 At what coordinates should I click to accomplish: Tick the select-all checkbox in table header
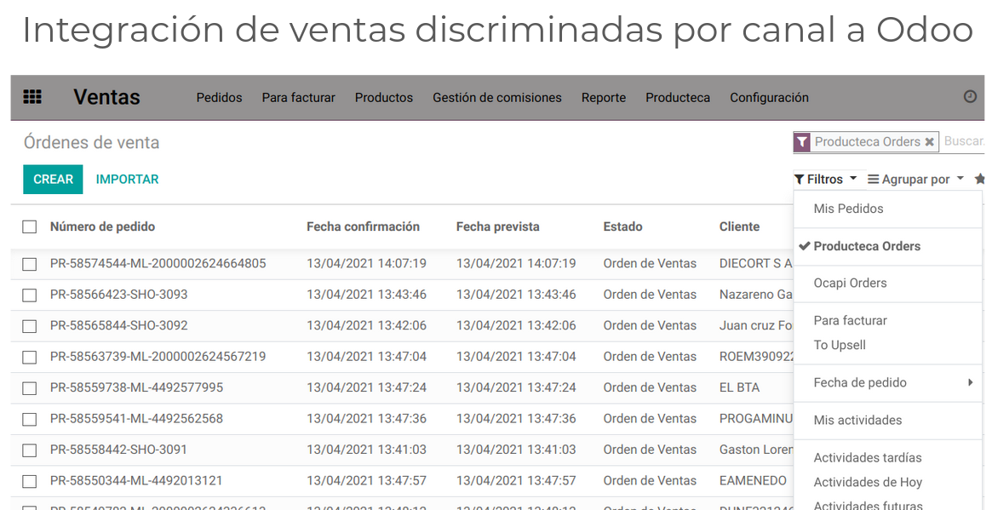click(x=29, y=226)
